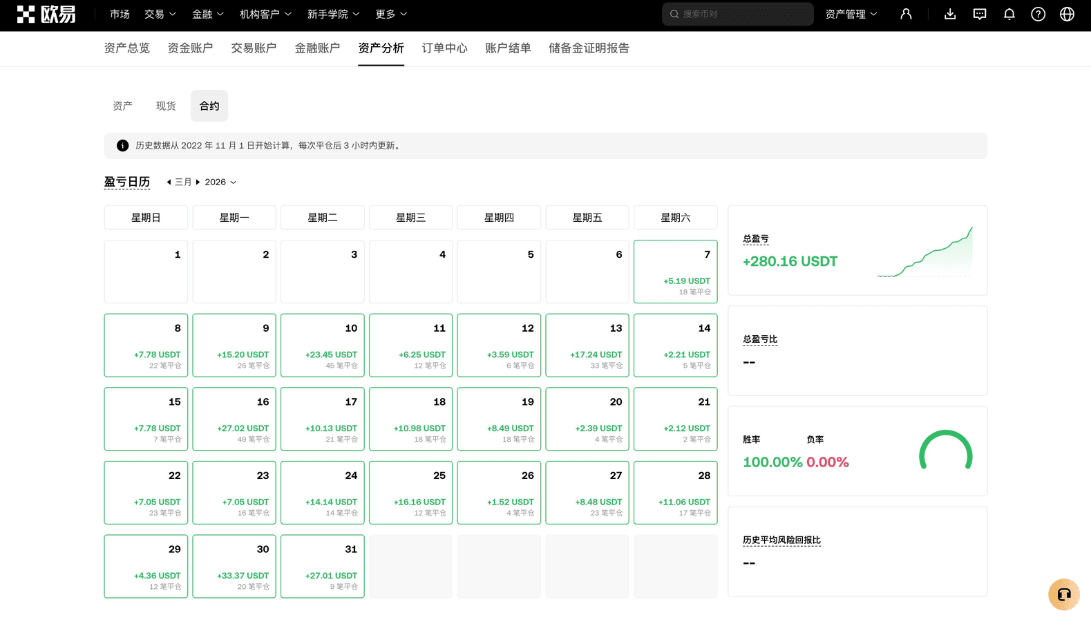
Task: Select the 资产 sub-tab
Action: (x=122, y=106)
